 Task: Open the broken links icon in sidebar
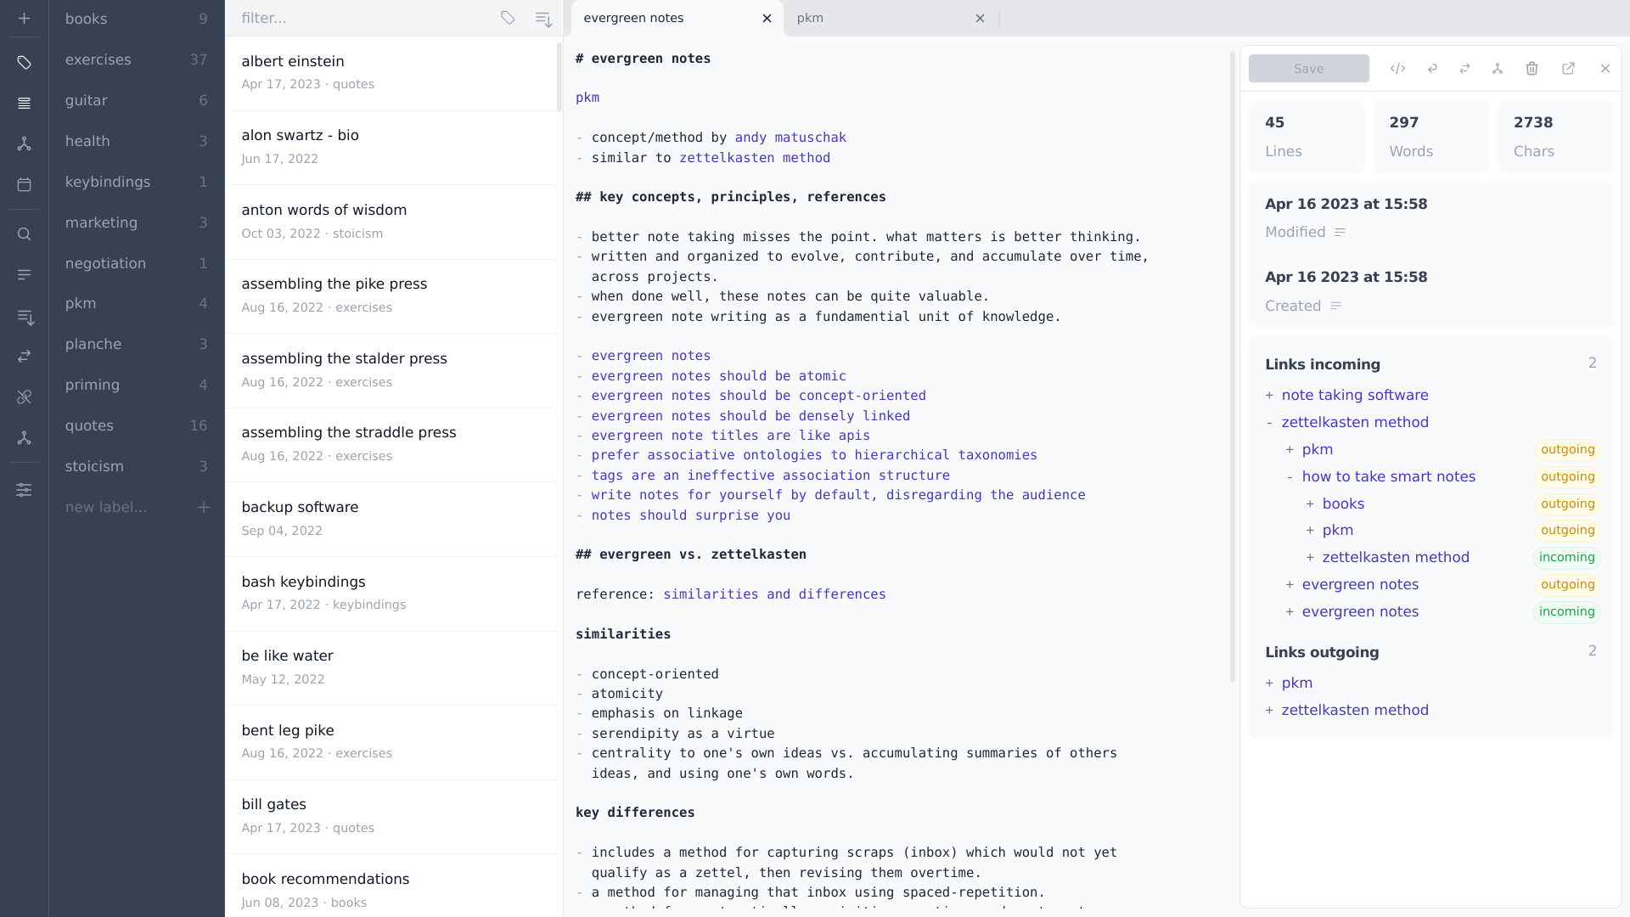tap(24, 397)
